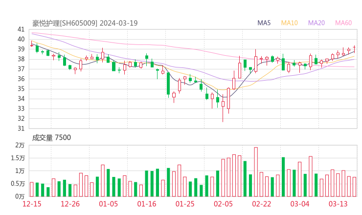Image resolution: width=362 pixels, height=215 pixels.
Task: Click the MA5 legend label
Action: [264, 23]
